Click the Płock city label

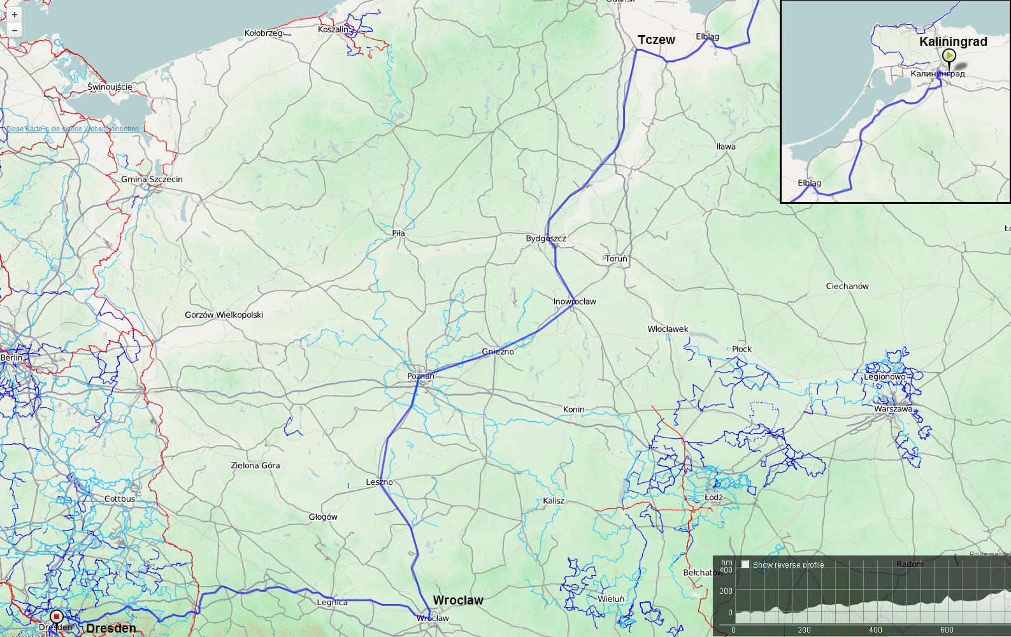pos(742,349)
